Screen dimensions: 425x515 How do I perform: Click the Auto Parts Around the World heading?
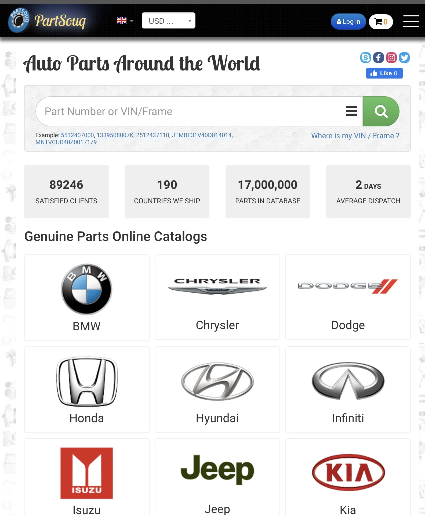coord(142,63)
